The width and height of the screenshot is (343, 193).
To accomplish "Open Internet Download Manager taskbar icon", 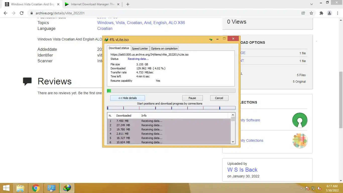I will coord(67,188).
